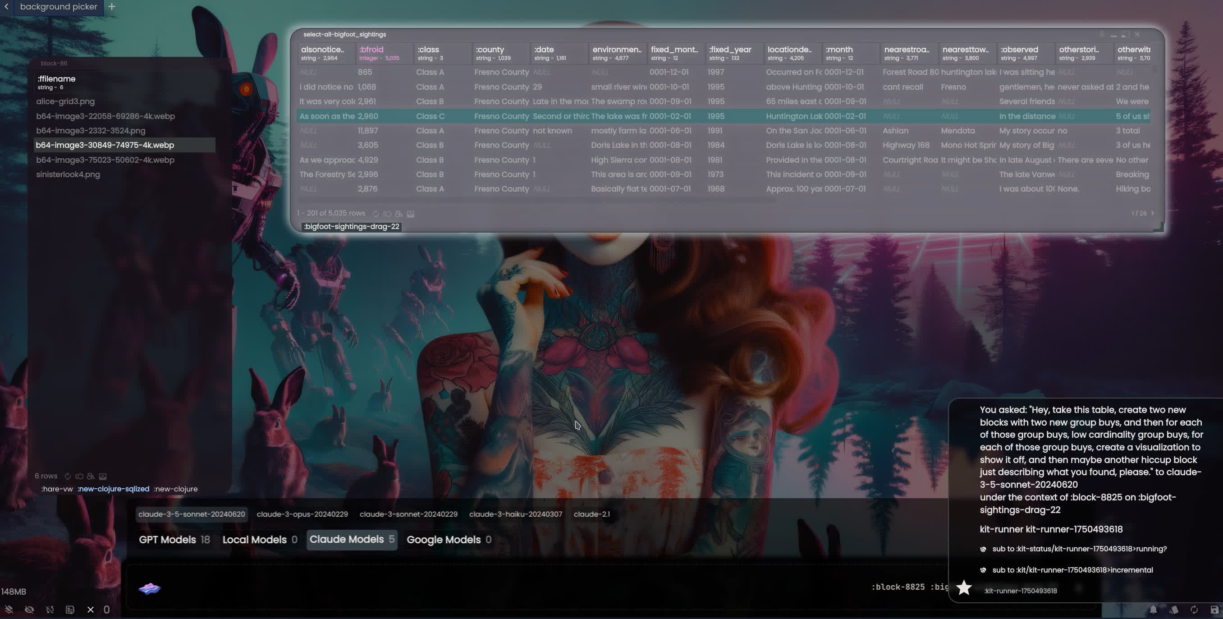
Task: Sort by the :bfroid column header
Action: (x=371, y=50)
